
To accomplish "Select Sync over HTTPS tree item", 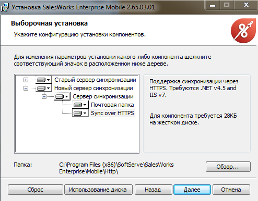I will click(112, 113).
